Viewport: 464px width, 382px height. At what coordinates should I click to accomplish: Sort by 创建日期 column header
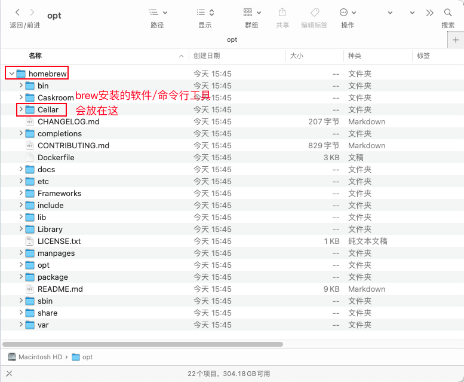[207, 56]
